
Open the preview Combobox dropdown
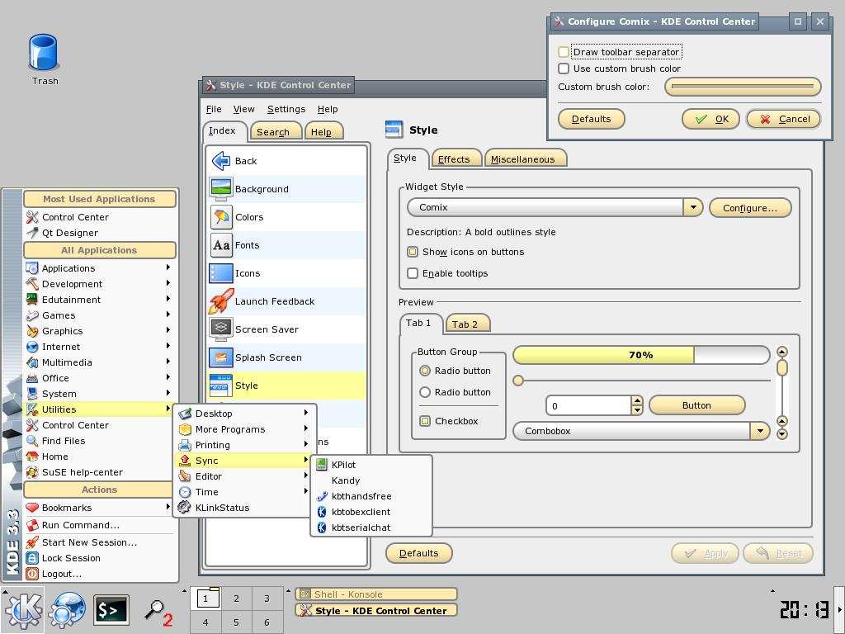(x=641, y=431)
